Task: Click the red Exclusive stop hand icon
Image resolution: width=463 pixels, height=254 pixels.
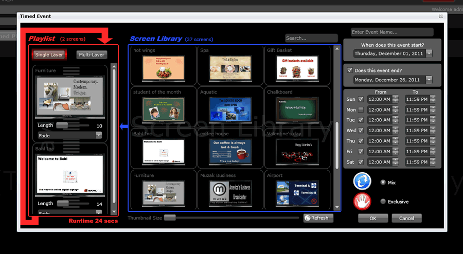Action: coord(362,202)
